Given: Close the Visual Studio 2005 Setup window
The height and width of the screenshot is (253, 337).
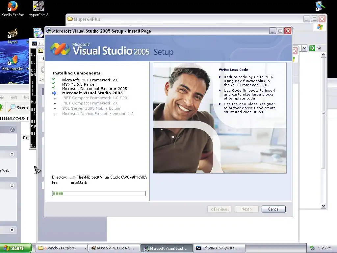Looking at the screenshot, I should click(x=288, y=31).
